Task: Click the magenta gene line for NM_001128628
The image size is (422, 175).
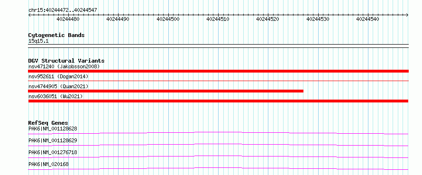Action: [218, 133]
